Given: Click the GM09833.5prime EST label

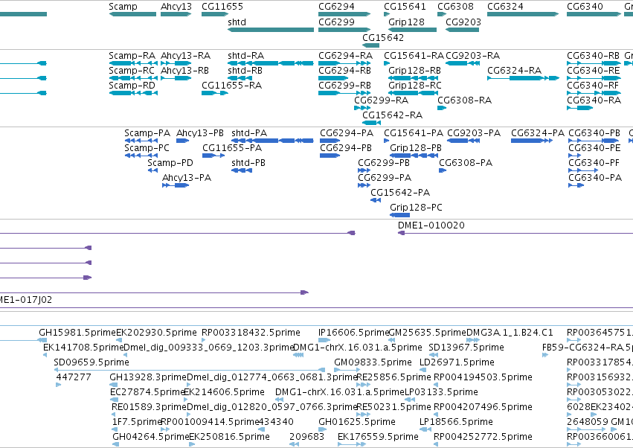Looking at the screenshot, I should click(373, 362).
